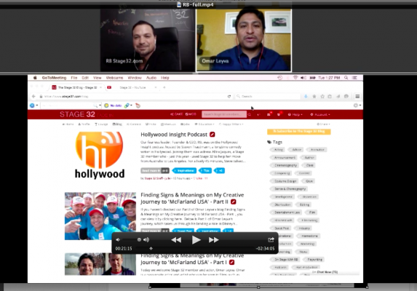Open the Edit menu
This screenshot has height=291, width=417.
[85, 78]
